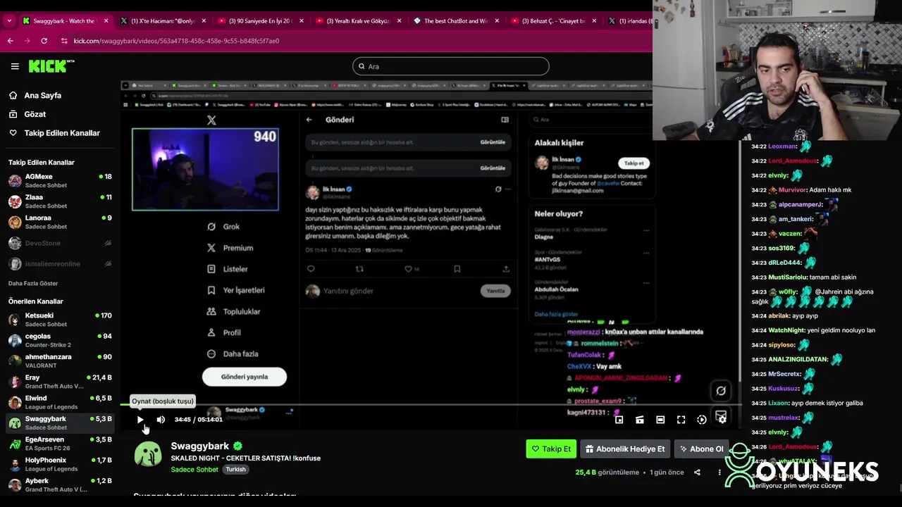Toggle theater mode in the player
Image resolution: width=902 pixels, height=507 pixels.
pyautogui.click(x=660, y=420)
